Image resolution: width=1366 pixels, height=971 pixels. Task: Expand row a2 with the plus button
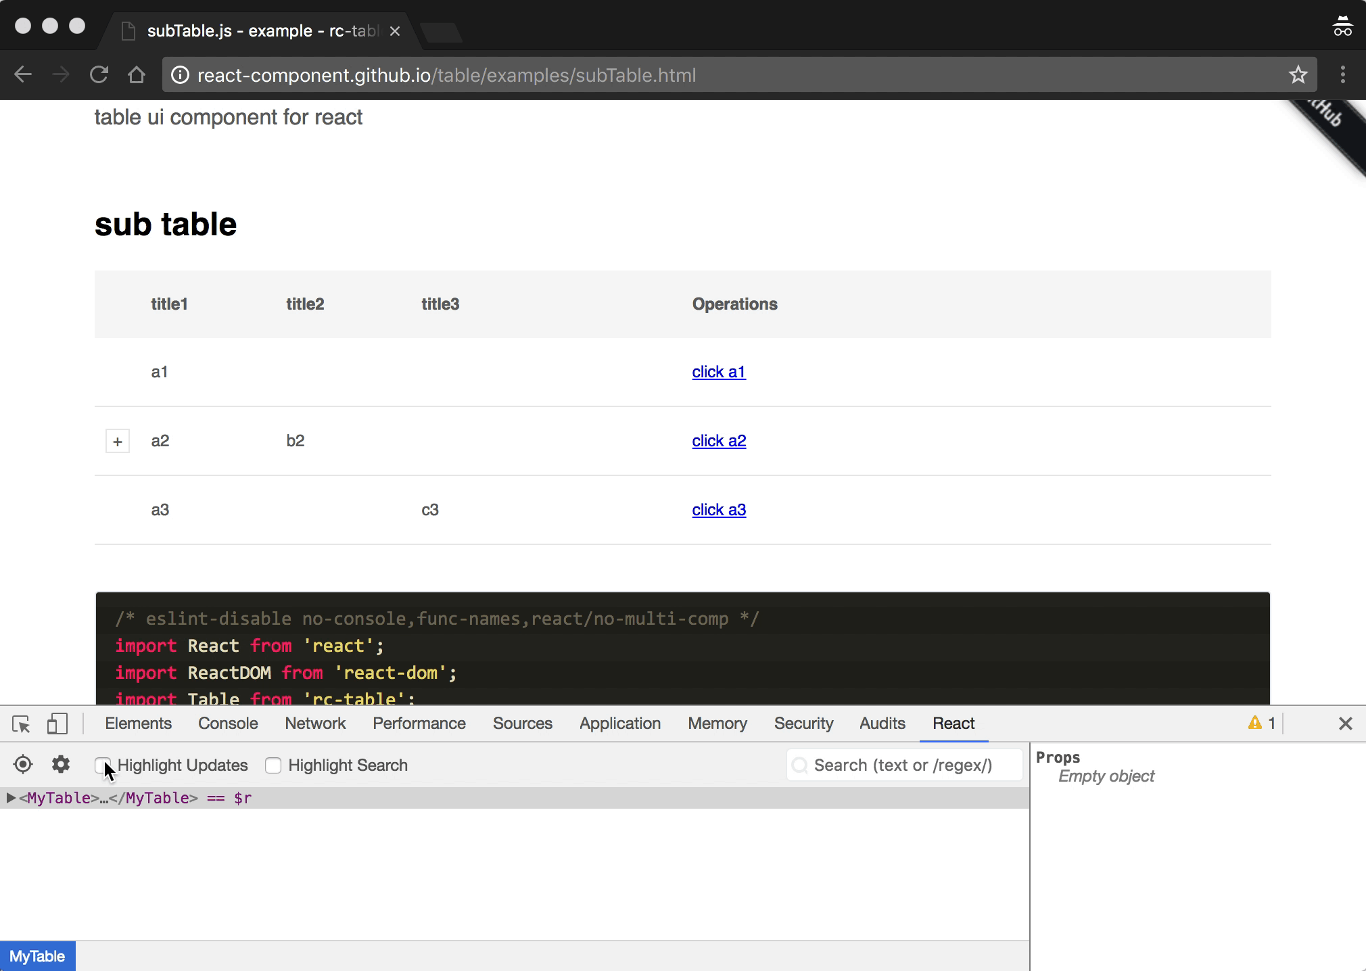tap(118, 442)
